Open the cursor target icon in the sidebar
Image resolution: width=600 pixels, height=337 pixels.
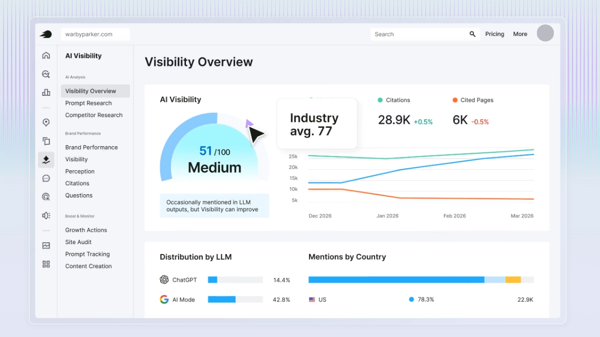tap(46, 197)
